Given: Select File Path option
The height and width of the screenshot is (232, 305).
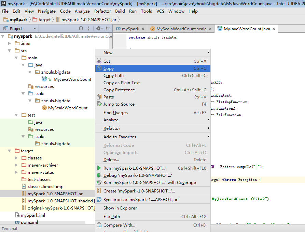Looking at the screenshot, I should pyautogui.click(x=153, y=216).
